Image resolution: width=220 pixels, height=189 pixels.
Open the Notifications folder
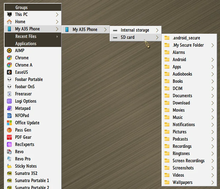pos(189,125)
